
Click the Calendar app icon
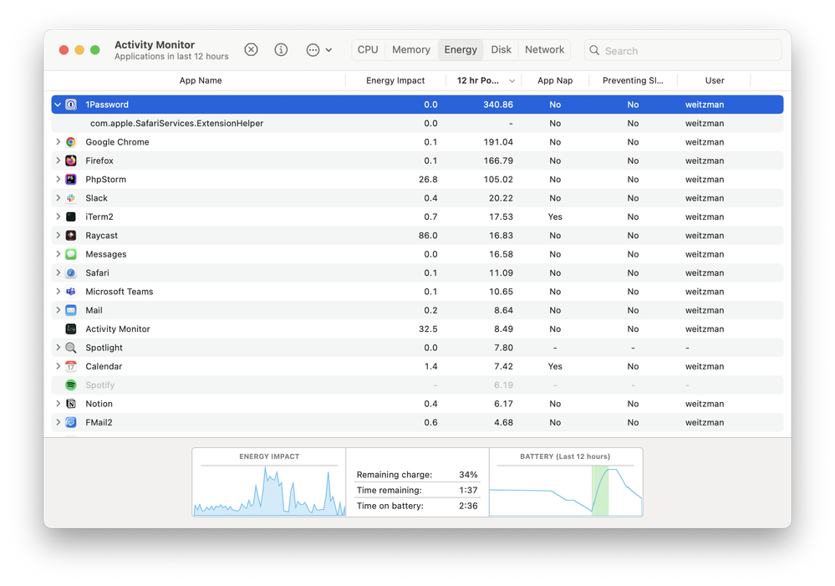click(71, 366)
